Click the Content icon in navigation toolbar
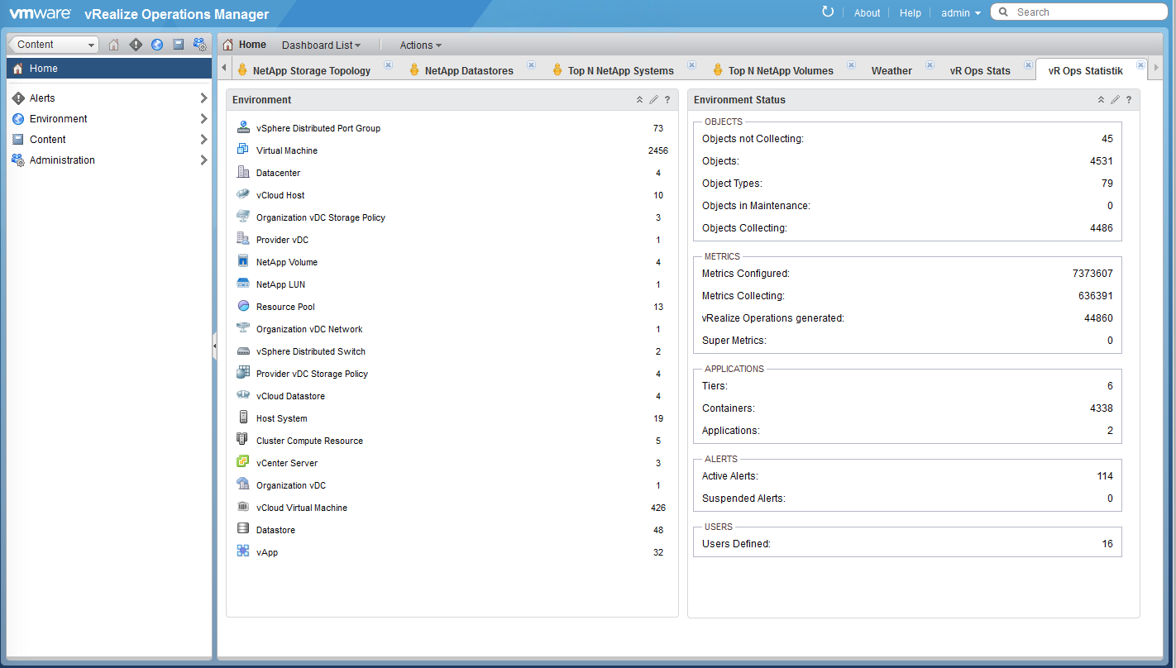Screen dimensions: 1176x668 [x=178, y=45]
